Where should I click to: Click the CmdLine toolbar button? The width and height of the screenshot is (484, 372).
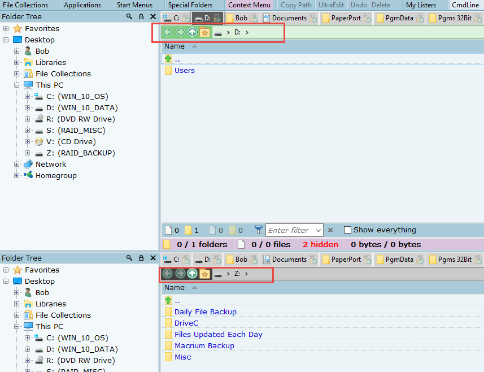(465, 5)
